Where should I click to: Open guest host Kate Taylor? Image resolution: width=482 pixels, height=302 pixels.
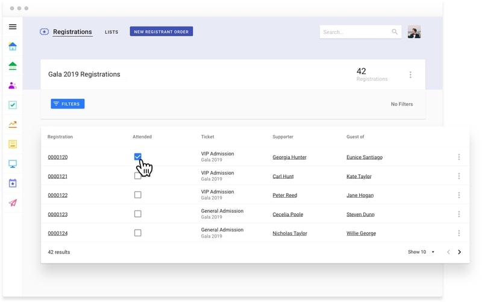[x=359, y=176]
